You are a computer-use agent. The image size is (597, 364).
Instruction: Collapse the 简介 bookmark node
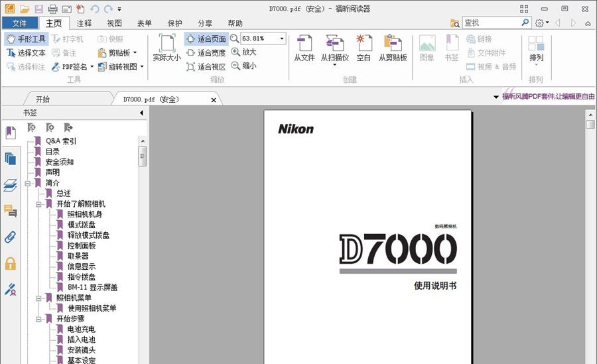28,183
